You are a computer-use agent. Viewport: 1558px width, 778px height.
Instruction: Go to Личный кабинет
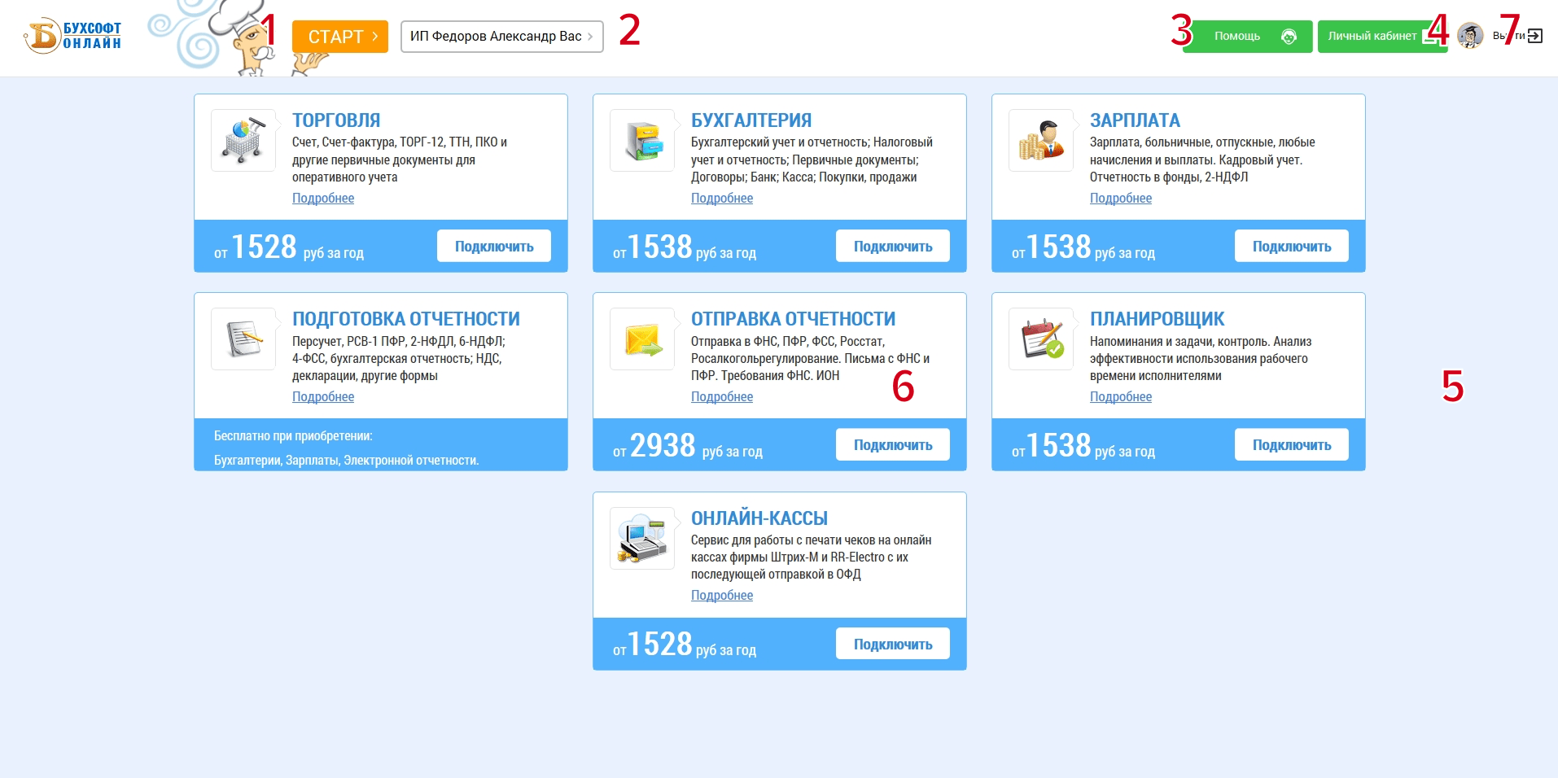(1382, 37)
